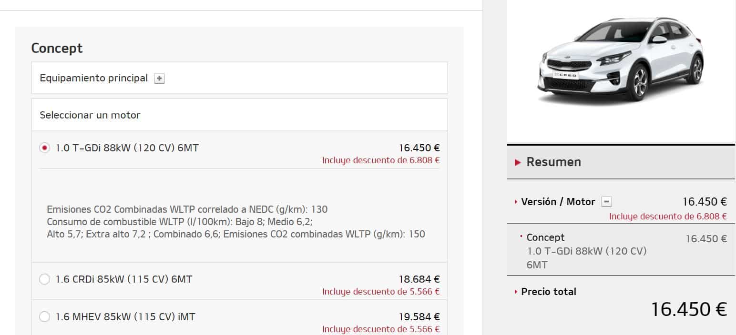Click the Resumen panel header
736x335 pixels.
tap(621, 162)
